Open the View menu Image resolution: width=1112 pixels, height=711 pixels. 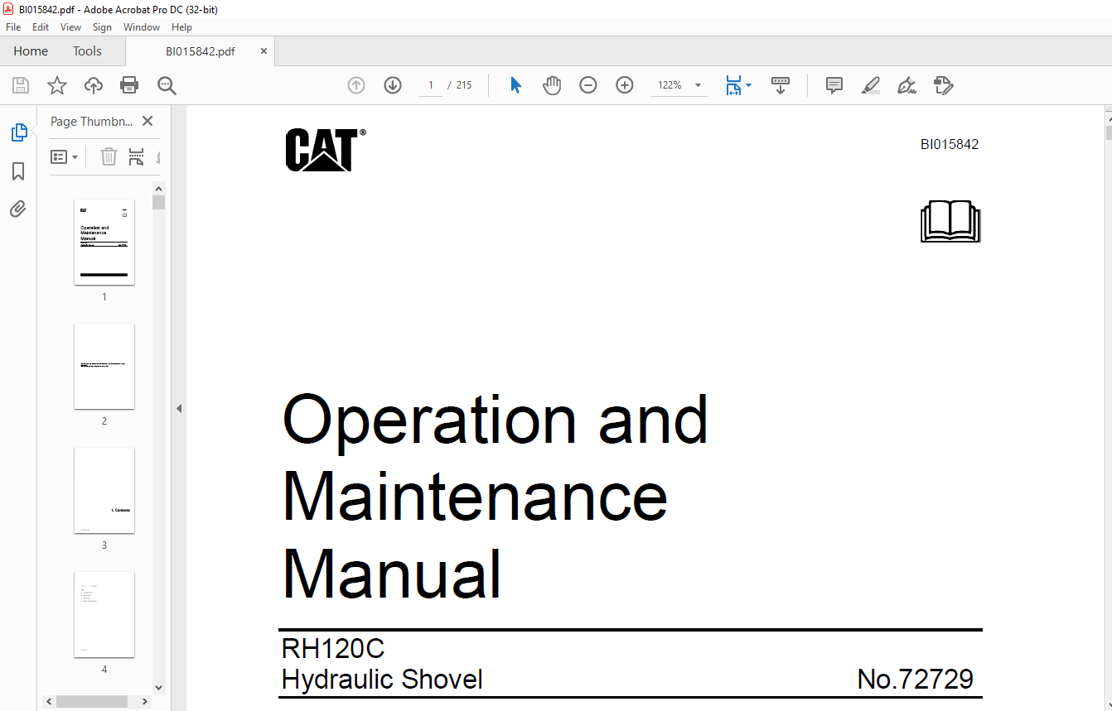click(x=71, y=27)
